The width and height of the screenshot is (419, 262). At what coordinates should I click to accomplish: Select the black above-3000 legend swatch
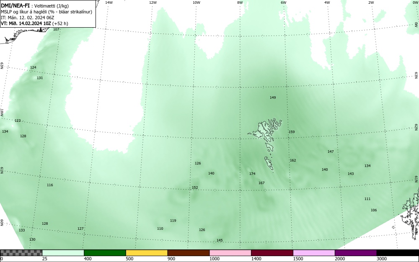point(398,253)
